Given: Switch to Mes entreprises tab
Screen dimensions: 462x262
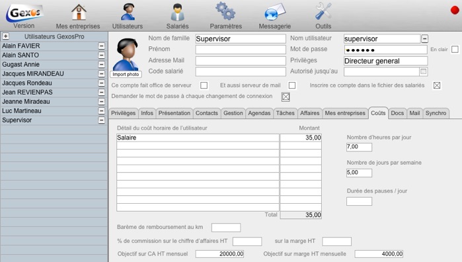Looking at the screenshot, I should [x=345, y=113].
